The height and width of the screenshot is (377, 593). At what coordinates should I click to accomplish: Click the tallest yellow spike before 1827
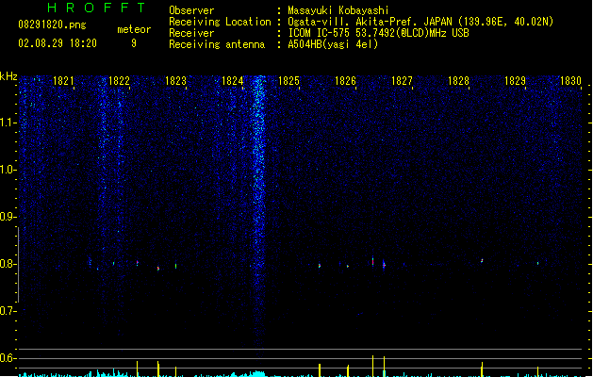point(373,366)
